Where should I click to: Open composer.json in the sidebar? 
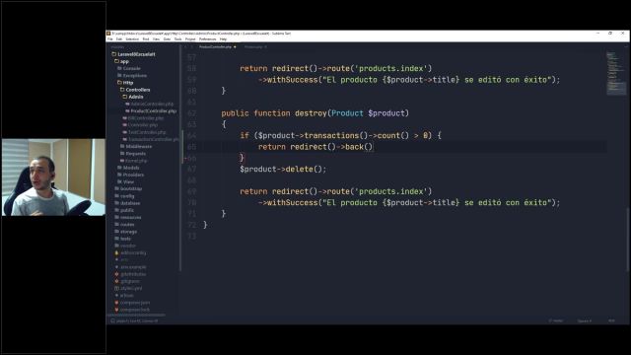point(135,303)
